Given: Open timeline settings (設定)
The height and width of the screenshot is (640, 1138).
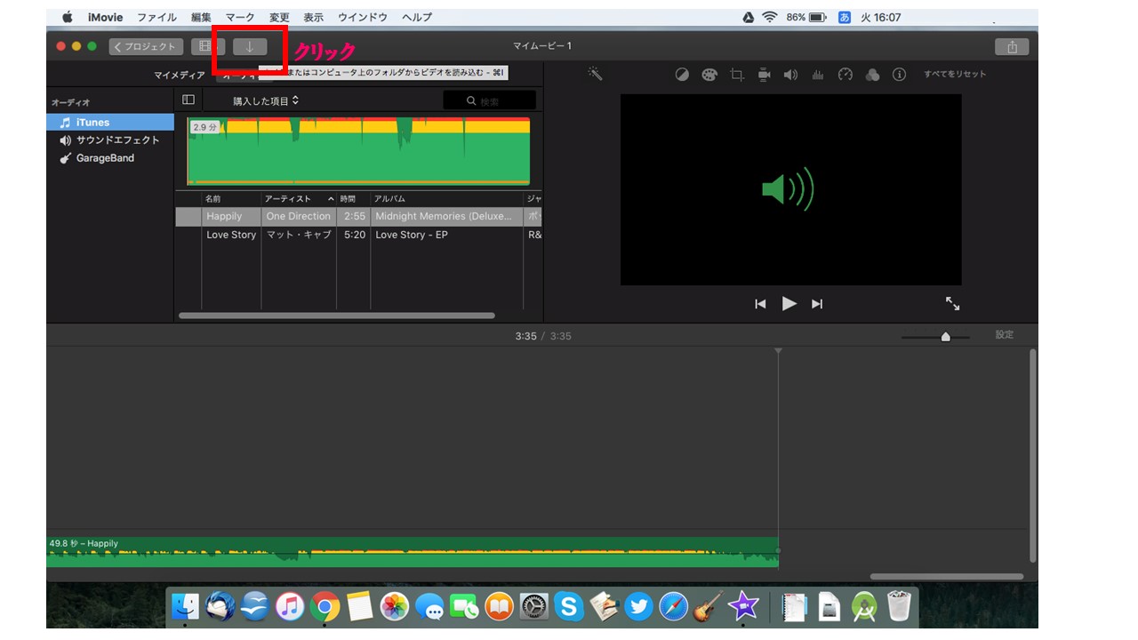Looking at the screenshot, I should coord(1005,335).
